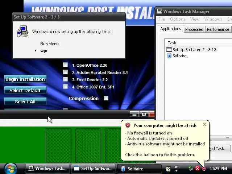Screen dimensions: 232x174
Task: Open the Options menu in Task Manager
Action: pos(178,19)
